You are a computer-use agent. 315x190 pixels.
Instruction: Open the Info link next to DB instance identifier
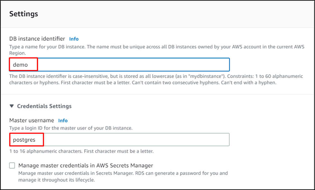pyautogui.click(x=74, y=39)
